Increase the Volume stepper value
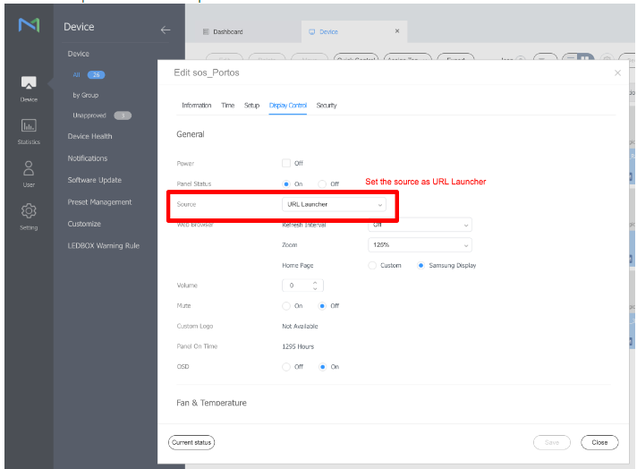Screen dimensions: 637x469 point(315,282)
